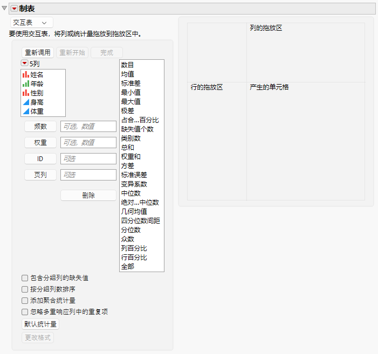This screenshot has width=378, height=354.
Task: Enable 添加聚合统计量 checkbox
Action: [x=25, y=301]
